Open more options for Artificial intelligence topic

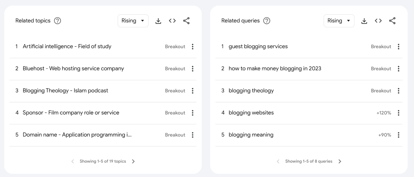coord(193,47)
